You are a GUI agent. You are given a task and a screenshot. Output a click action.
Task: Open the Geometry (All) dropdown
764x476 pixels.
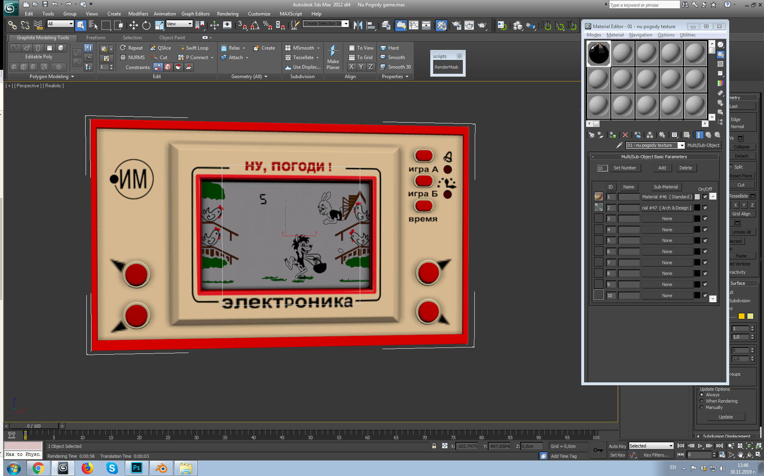(x=265, y=77)
